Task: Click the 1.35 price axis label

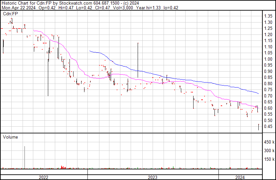Action: coord(268,16)
